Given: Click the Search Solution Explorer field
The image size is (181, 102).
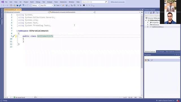Looking at the screenshot, I should [x=152, y=16].
